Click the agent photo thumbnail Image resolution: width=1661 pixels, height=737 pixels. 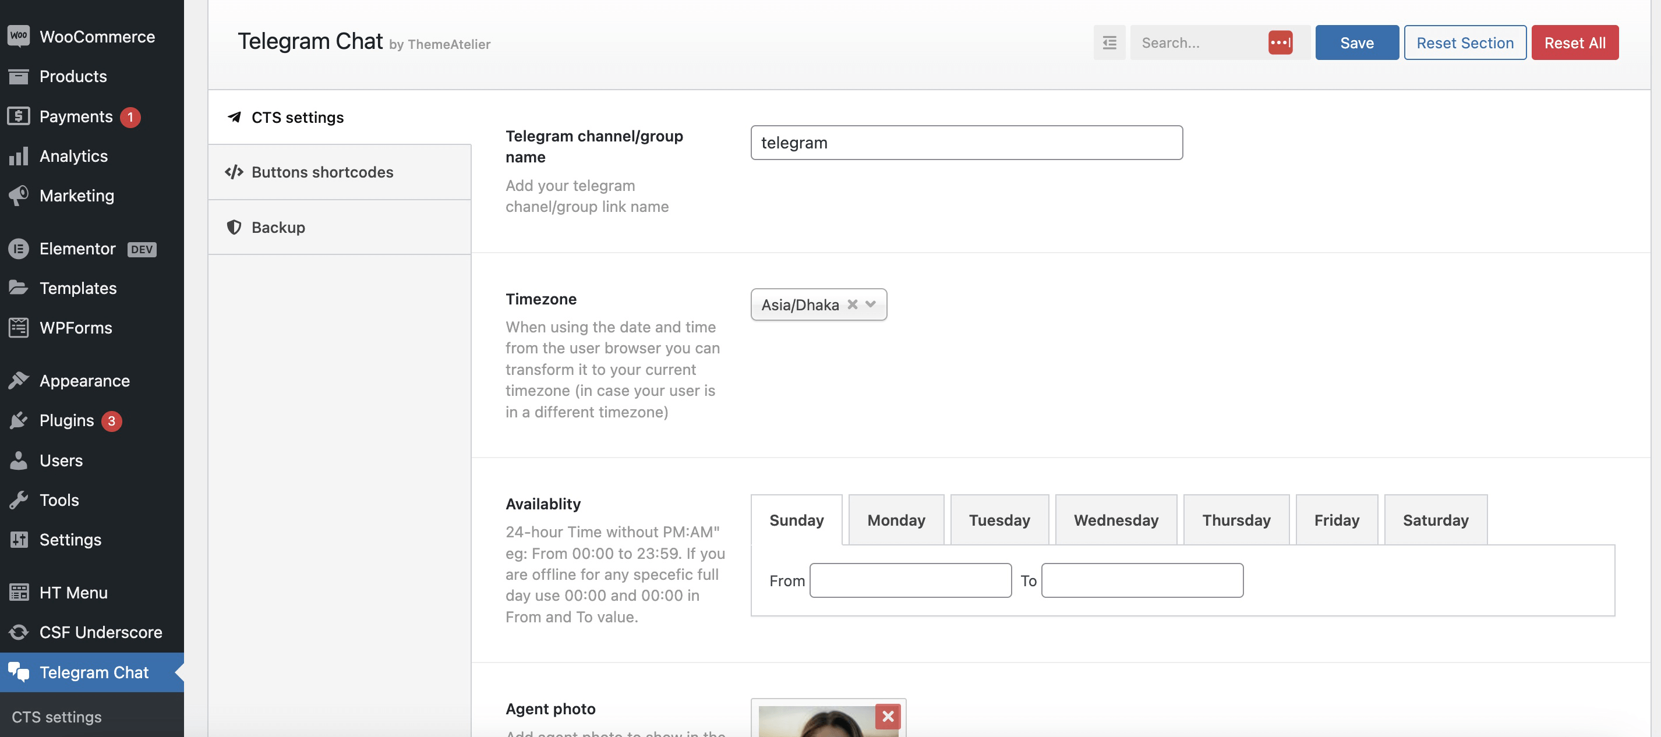828,721
